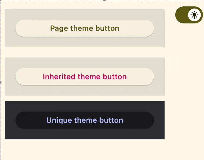The height and width of the screenshot is (160, 204).
Task: Click the olive "Page theme button" text label
Action: point(85,28)
